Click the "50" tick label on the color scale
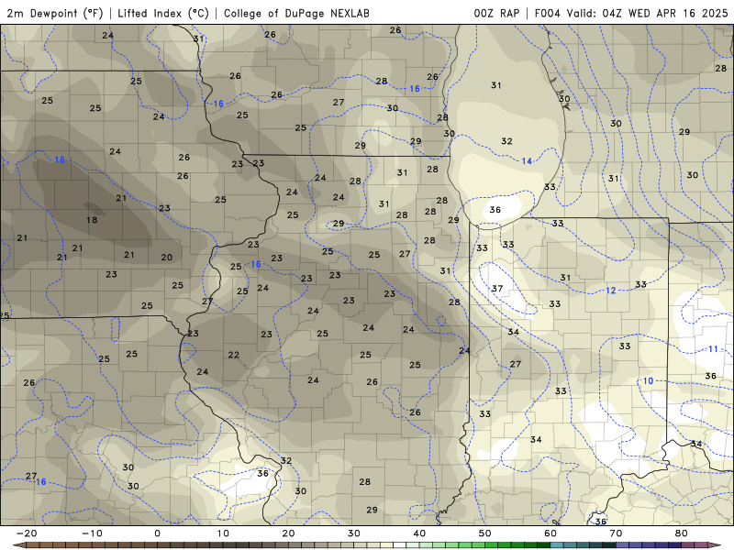 click(x=485, y=533)
